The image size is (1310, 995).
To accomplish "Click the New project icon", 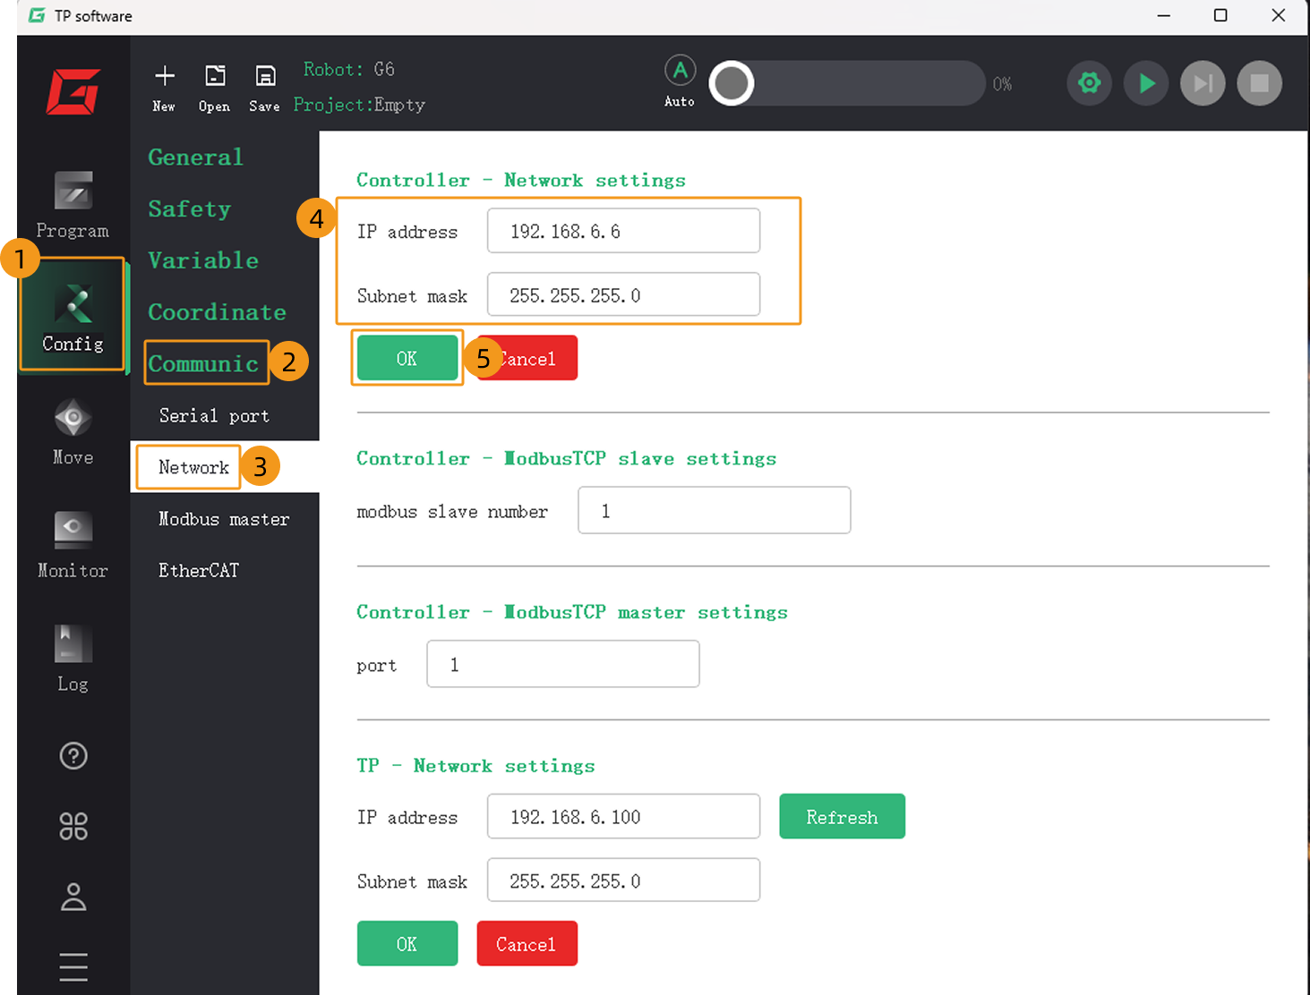I will [x=165, y=87].
